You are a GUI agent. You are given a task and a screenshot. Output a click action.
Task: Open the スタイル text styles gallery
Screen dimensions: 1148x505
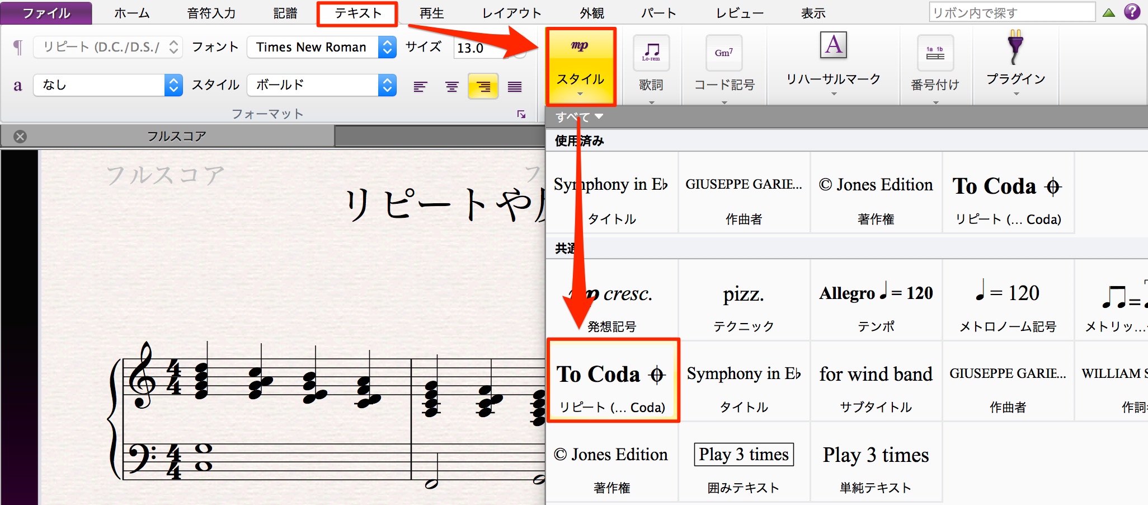(x=580, y=66)
